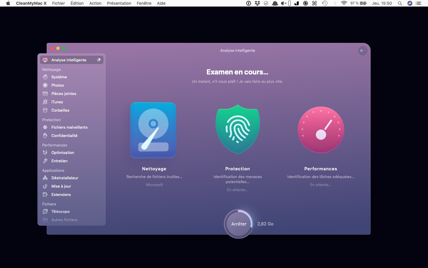Open the Désinstallateur module

coord(65,178)
